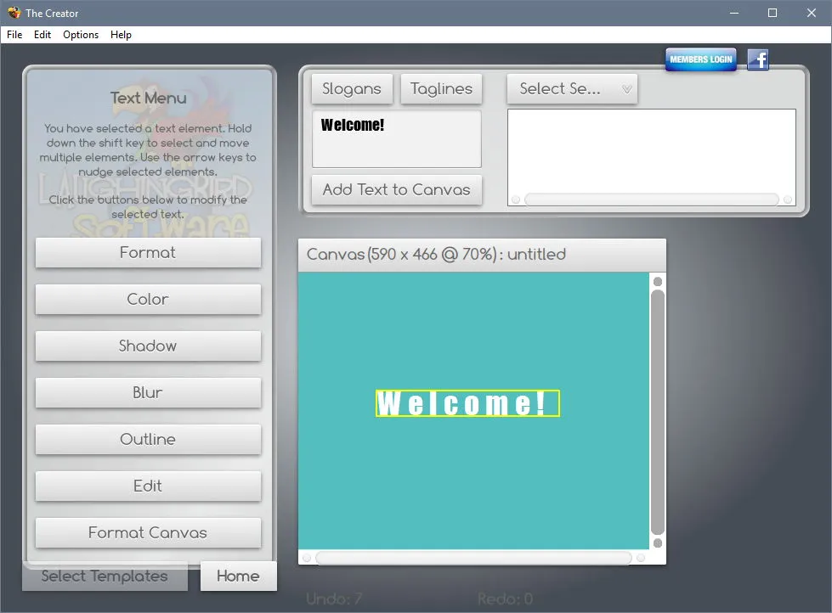Click the Welcome! text input box
This screenshot has width=832, height=613.
click(x=397, y=139)
